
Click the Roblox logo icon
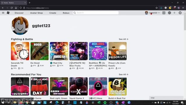[8, 13]
